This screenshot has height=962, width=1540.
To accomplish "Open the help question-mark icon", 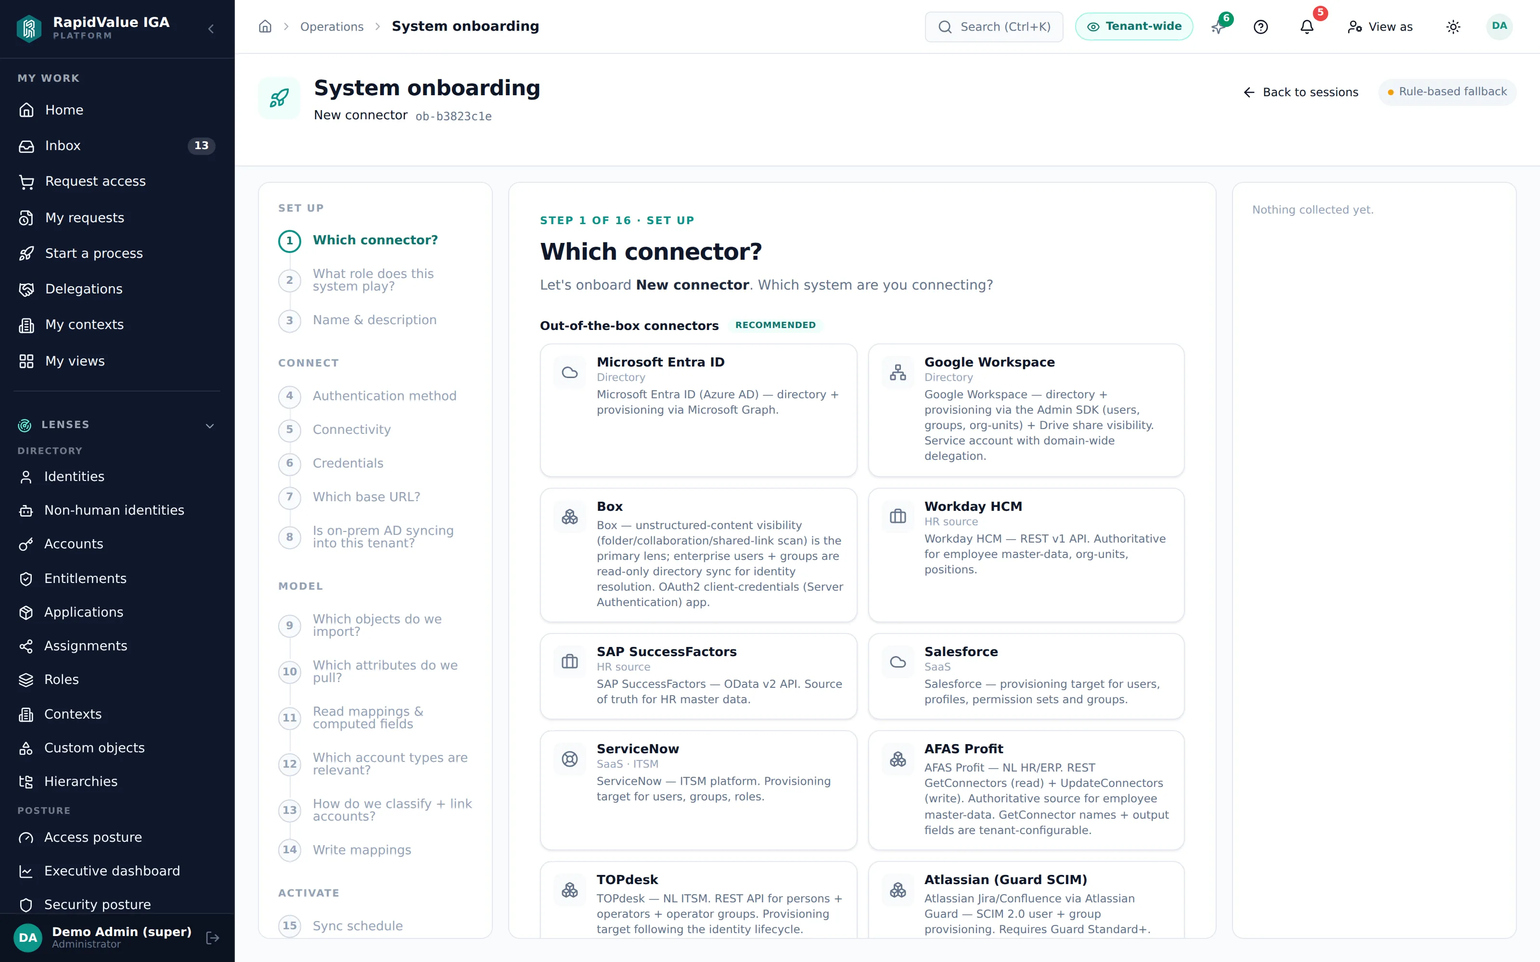I will click(1261, 27).
